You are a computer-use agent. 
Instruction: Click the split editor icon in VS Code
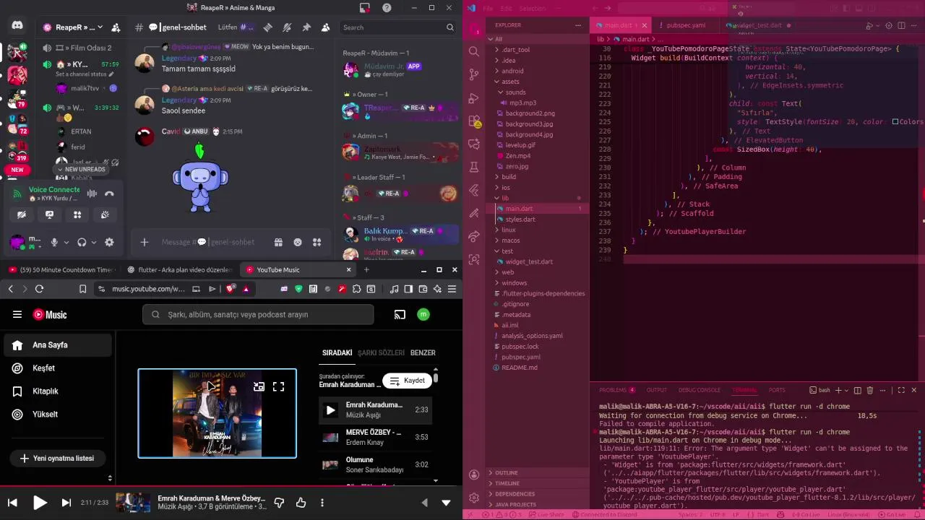tap(902, 25)
